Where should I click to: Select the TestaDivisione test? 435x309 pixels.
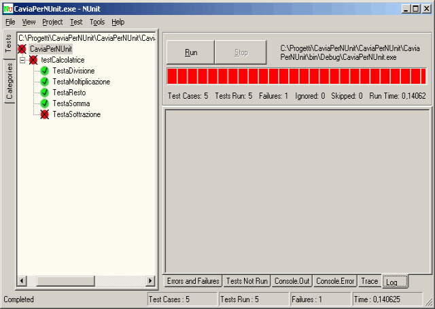pyautogui.click(x=74, y=71)
